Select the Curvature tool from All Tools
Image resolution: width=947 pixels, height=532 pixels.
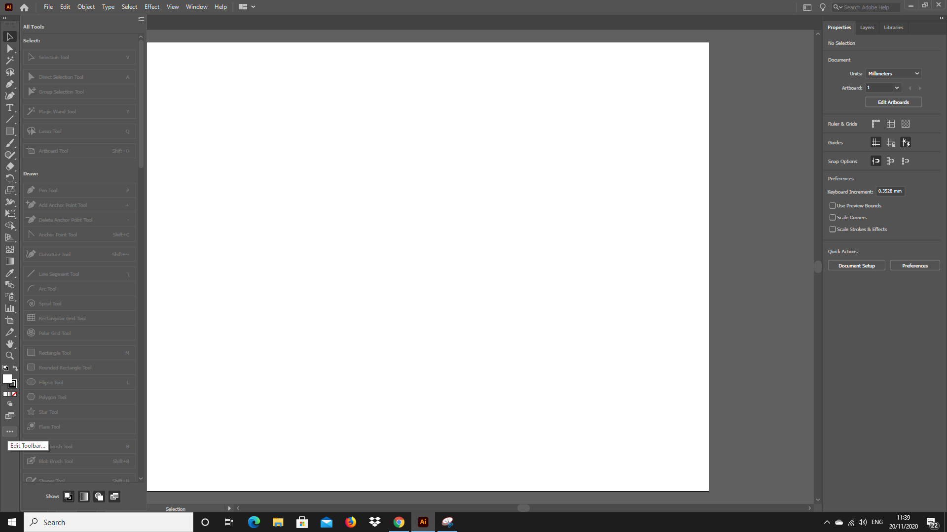click(79, 254)
